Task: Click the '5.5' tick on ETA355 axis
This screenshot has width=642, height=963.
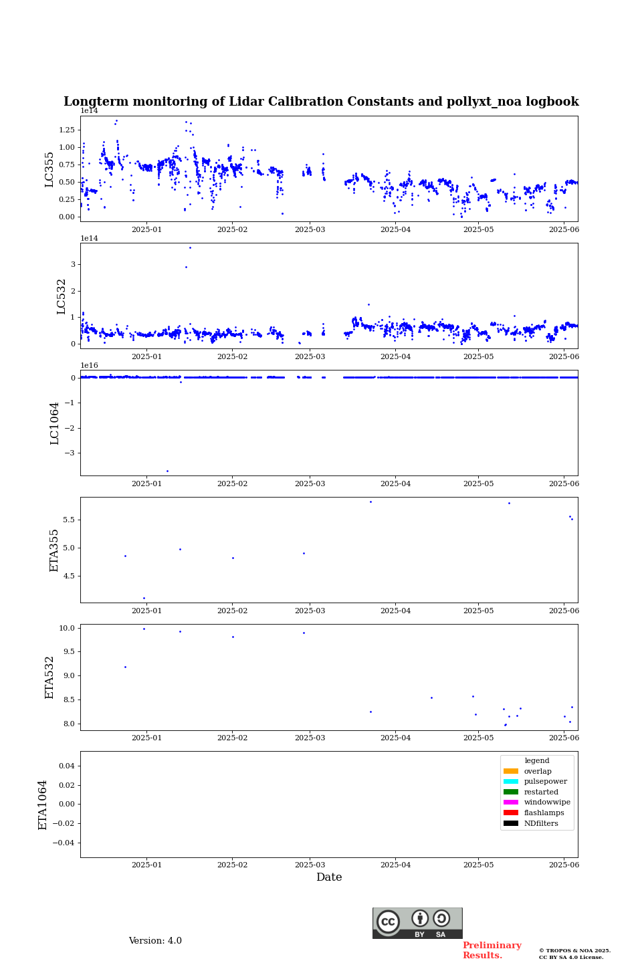Action: pyautogui.click(x=70, y=520)
